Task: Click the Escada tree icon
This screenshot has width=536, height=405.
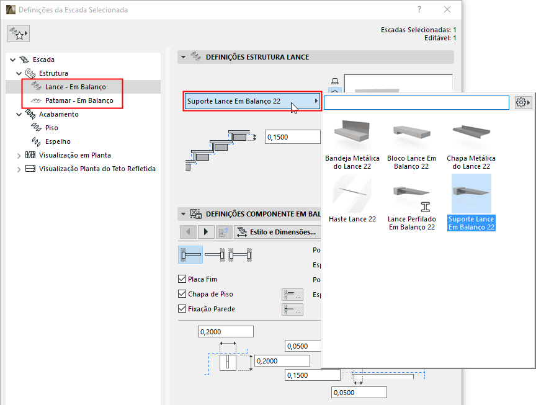Action: pos(24,60)
